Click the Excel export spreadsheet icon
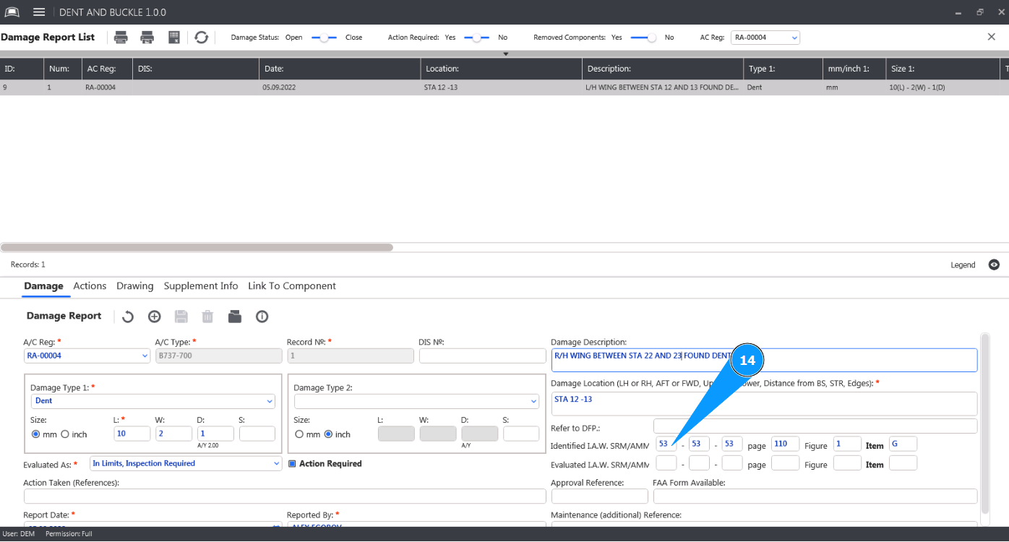Viewport: 1009px width, 542px height. [174, 38]
